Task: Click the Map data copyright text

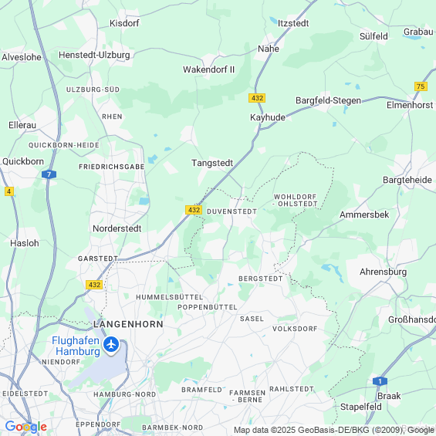Action: [x=334, y=430]
